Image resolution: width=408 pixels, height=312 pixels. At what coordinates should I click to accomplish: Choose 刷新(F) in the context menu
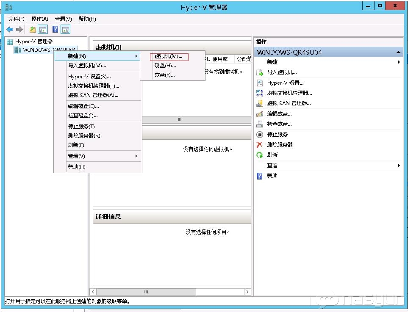pyautogui.click(x=98, y=145)
